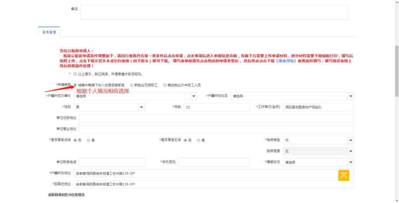Focus the 手机号码 input field
This screenshot has height=203, width=399.
click(x=214, y=162)
